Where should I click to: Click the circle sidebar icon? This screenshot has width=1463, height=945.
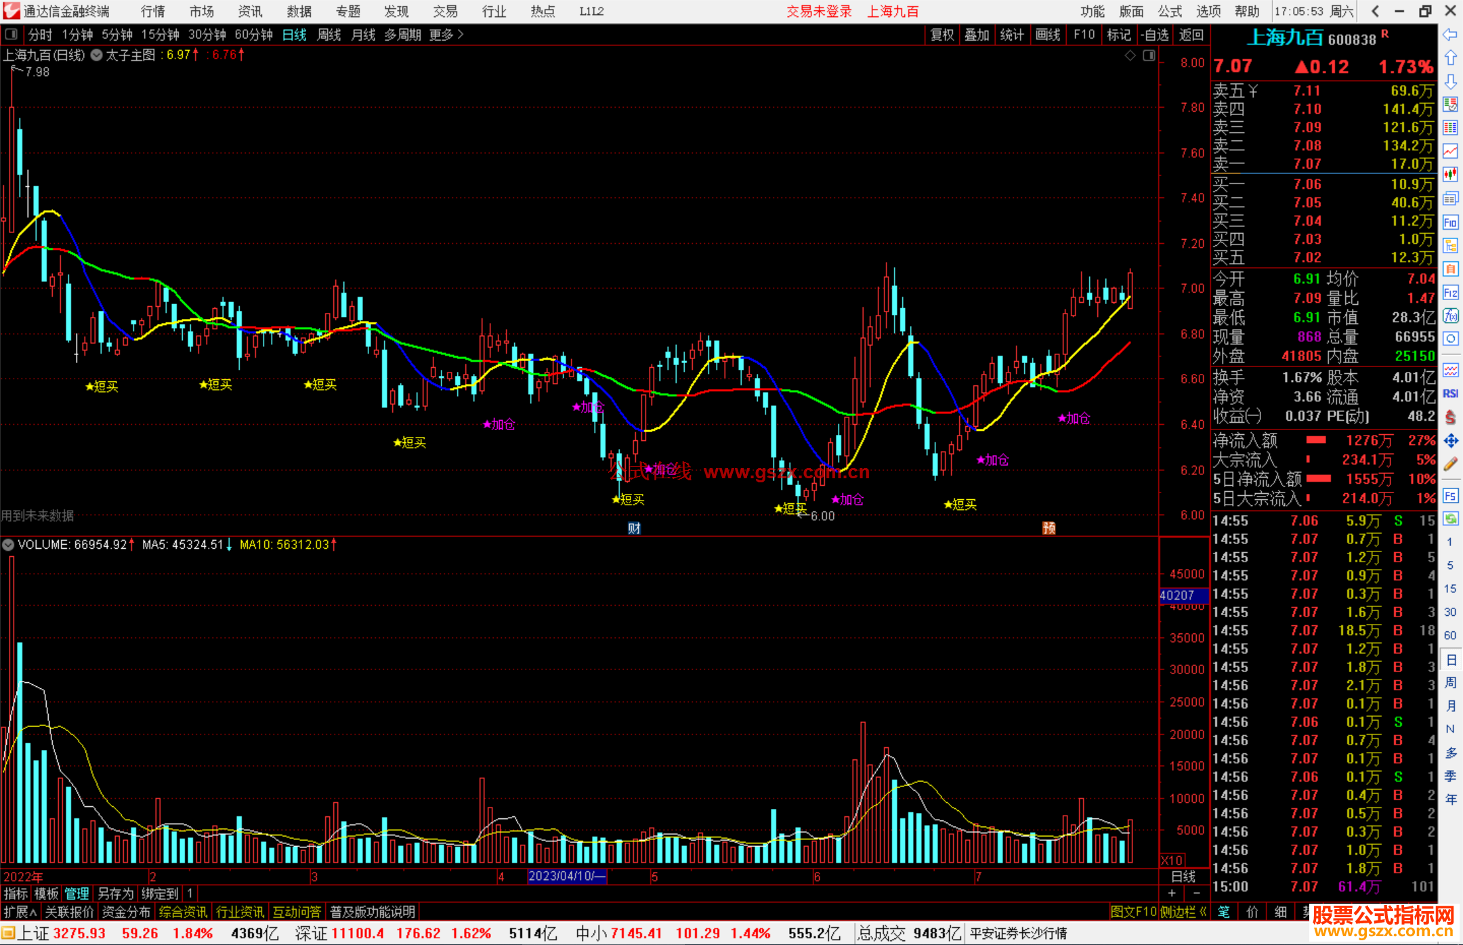(x=1450, y=339)
